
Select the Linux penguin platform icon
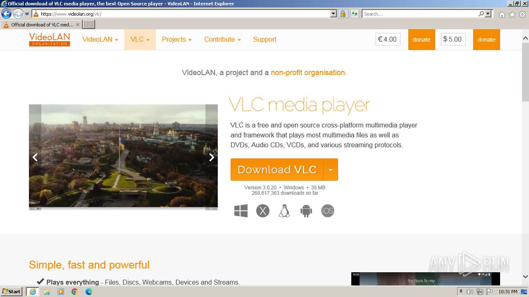(x=284, y=211)
